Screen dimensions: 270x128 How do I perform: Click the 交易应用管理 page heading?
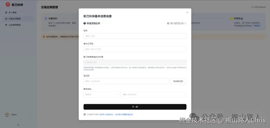point(49,7)
